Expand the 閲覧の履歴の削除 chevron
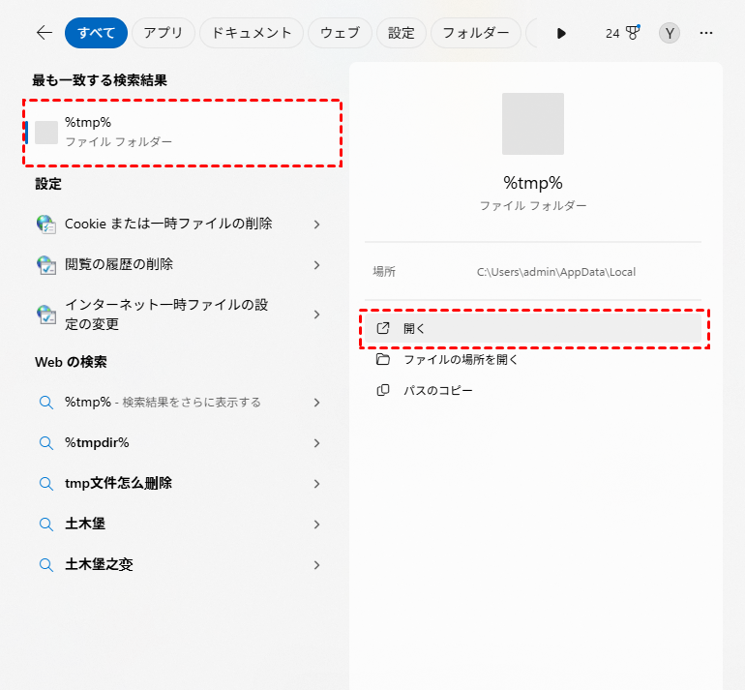Screen dimensions: 745x690 [x=317, y=265]
